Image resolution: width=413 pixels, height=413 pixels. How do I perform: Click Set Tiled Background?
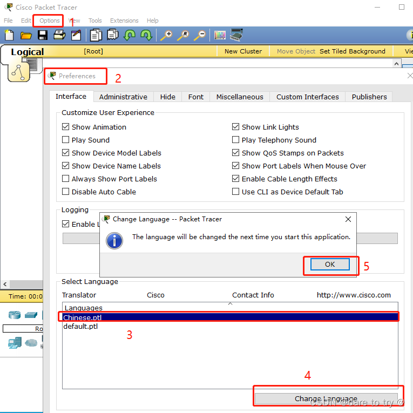coord(353,51)
